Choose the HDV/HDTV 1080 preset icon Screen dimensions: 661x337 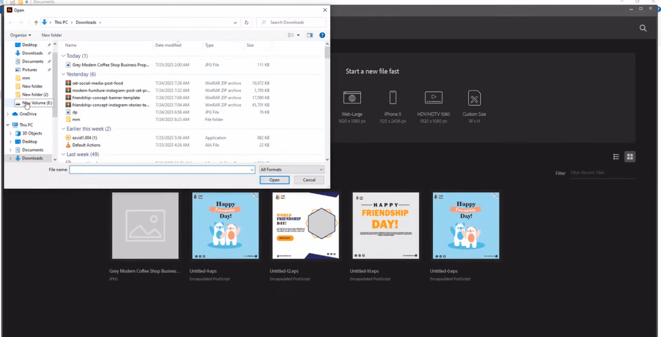(433, 98)
